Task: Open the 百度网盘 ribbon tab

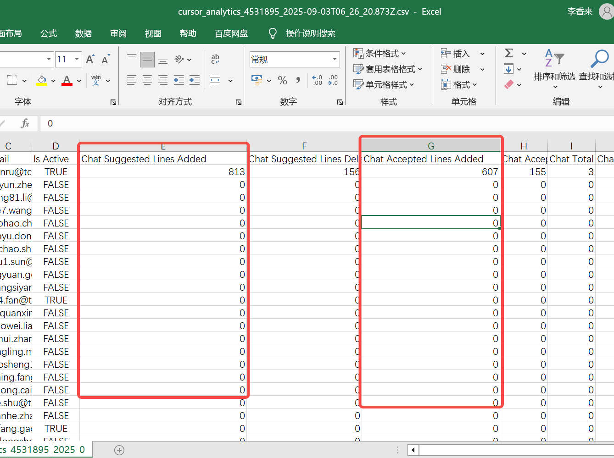Action: tap(231, 33)
